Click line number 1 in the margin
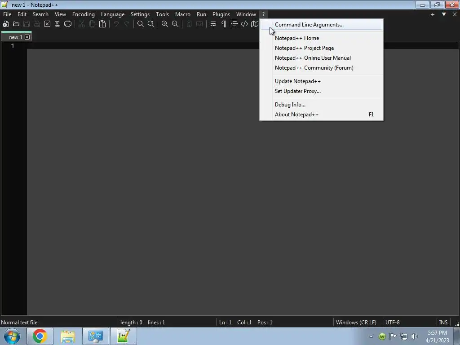 point(13,46)
